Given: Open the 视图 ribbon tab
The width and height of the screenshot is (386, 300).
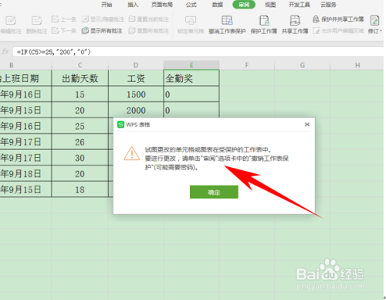Looking at the screenshot, I should [x=270, y=5].
